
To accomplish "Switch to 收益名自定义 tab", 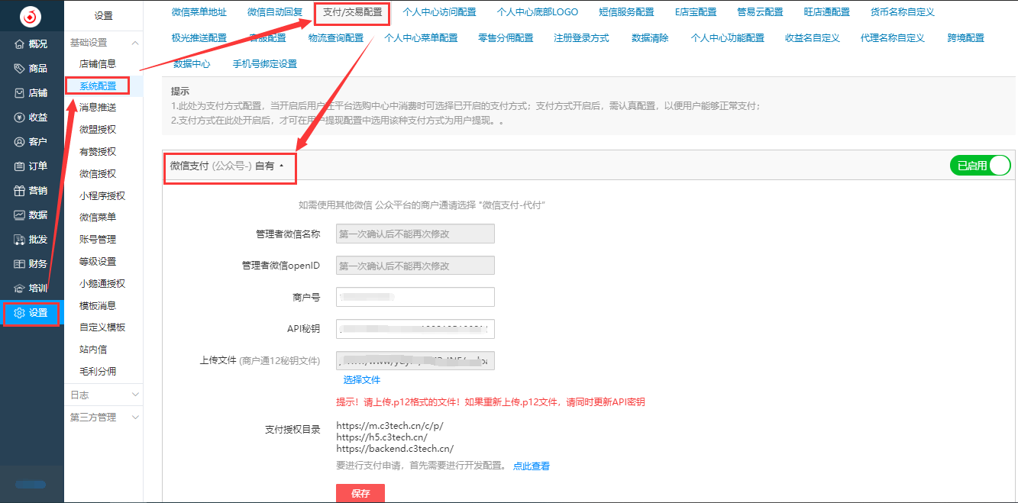I will (813, 38).
